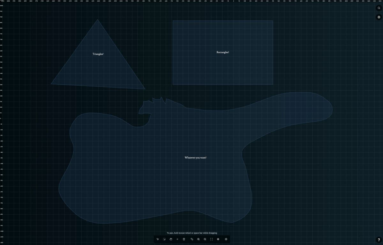Image resolution: width=383 pixels, height=245 pixels.
Task: Choose the sticky note tool
Action: click(x=164, y=239)
